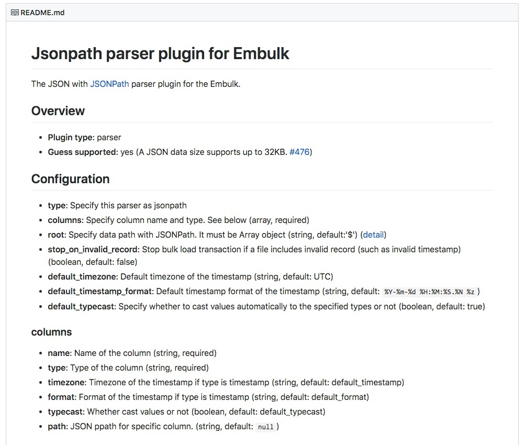Click the "path" column option name
525x445 pixels.
(x=57, y=426)
